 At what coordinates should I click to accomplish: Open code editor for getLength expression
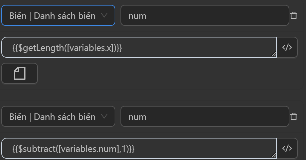pyautogui.click(x=287, y=47)
